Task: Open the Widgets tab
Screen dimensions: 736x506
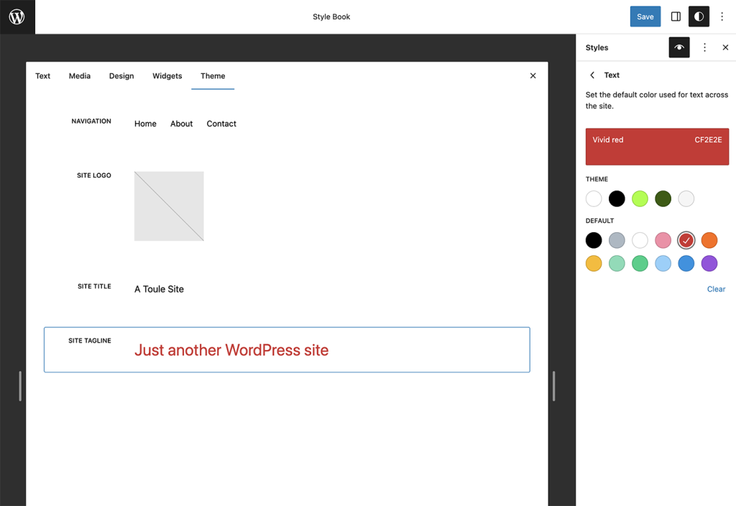Action: click(x=167, y=75)
